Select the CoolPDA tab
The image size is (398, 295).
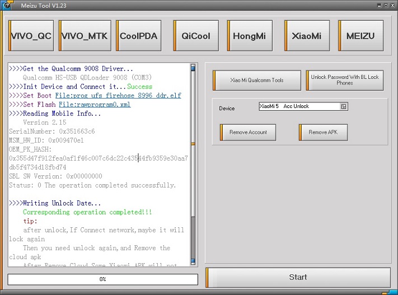[139, 35]
